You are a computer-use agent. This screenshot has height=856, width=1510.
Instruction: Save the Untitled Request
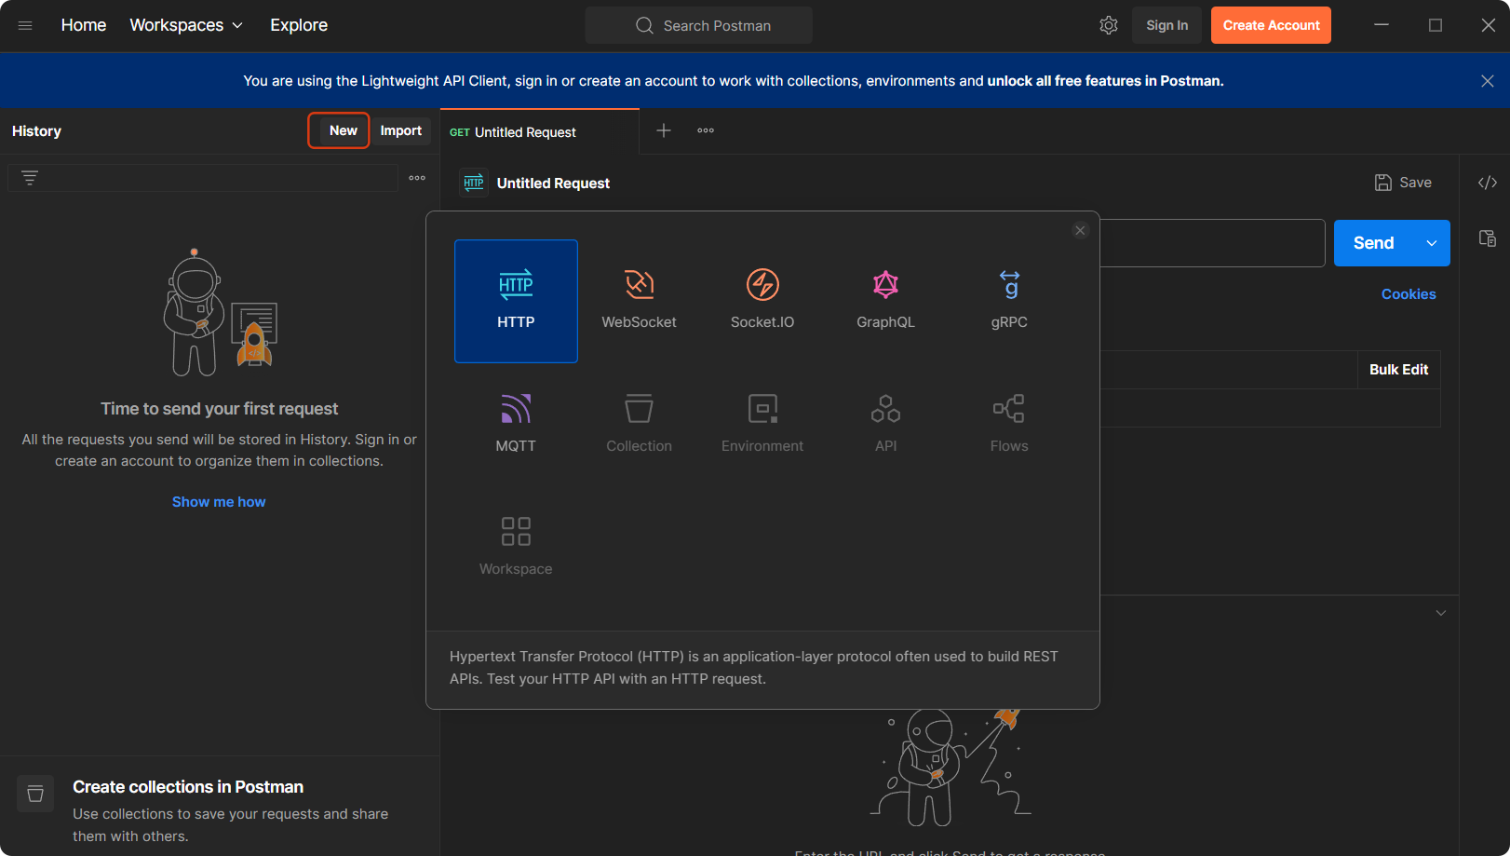[1403, 183]
